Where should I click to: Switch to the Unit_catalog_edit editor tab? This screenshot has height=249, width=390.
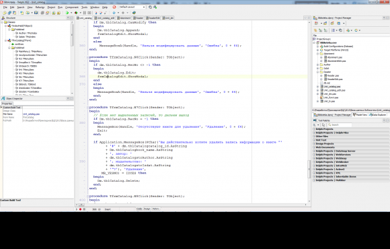click(x=104, y=18)
